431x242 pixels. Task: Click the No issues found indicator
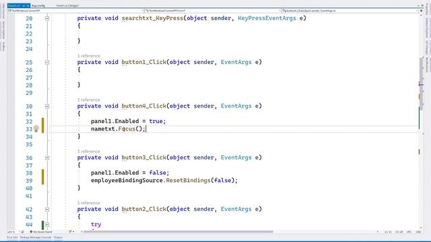[41, 232]
